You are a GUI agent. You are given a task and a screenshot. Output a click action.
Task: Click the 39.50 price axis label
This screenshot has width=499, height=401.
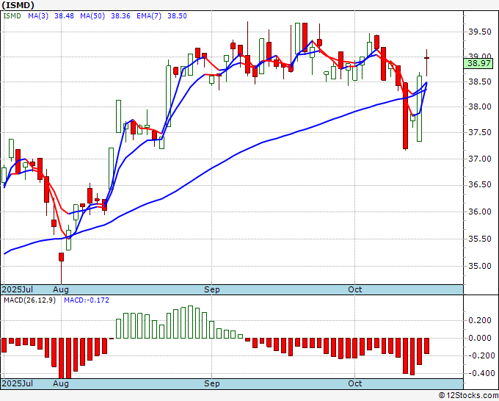pos(480,32)
